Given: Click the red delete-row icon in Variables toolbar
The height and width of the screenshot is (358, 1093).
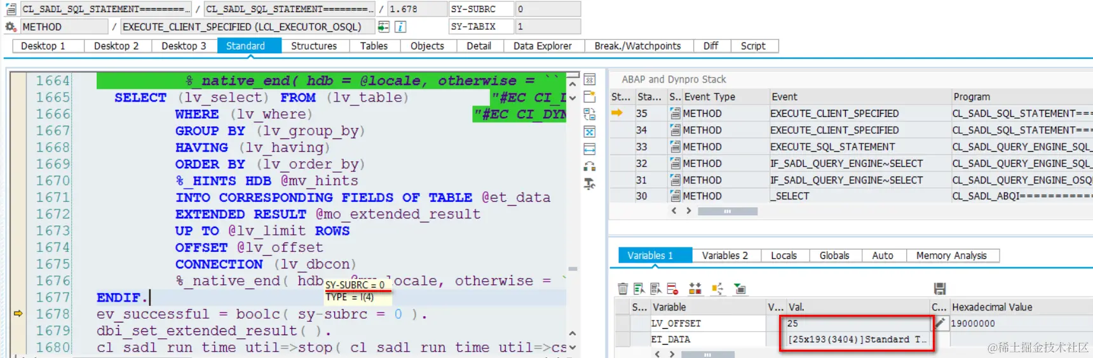Looking at the screenshot, I should (672, 289).
